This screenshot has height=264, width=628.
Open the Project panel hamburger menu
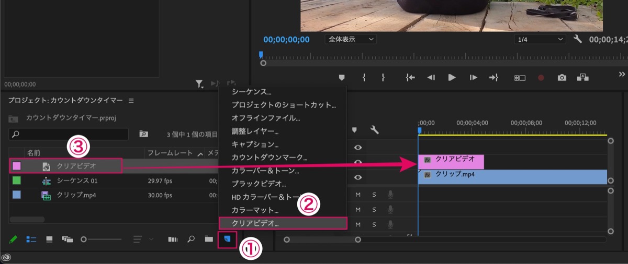tap(131, 100)
